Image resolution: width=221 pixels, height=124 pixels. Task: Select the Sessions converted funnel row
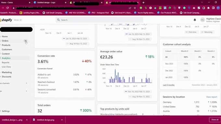pos(65,91)
